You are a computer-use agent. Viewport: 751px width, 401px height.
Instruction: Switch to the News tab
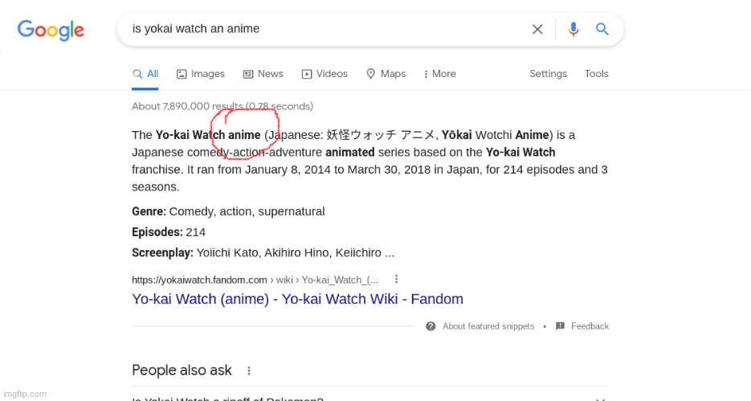point(263,74)
